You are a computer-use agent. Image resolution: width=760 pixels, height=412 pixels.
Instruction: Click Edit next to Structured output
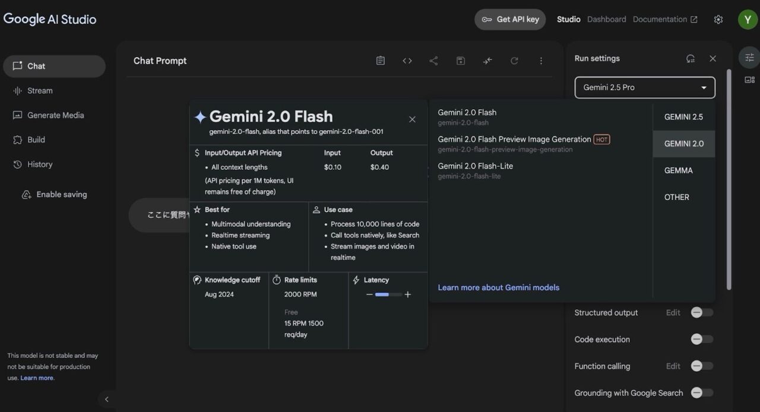[x=673, y=313]
